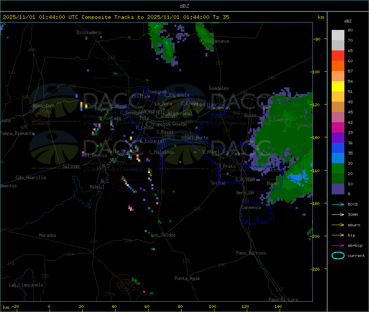Click the 'SAN_RAFAEL' city label
369x312 pixels.
(152, 112)
